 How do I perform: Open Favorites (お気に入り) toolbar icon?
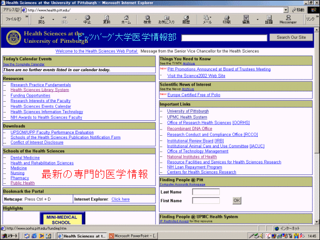166,19
